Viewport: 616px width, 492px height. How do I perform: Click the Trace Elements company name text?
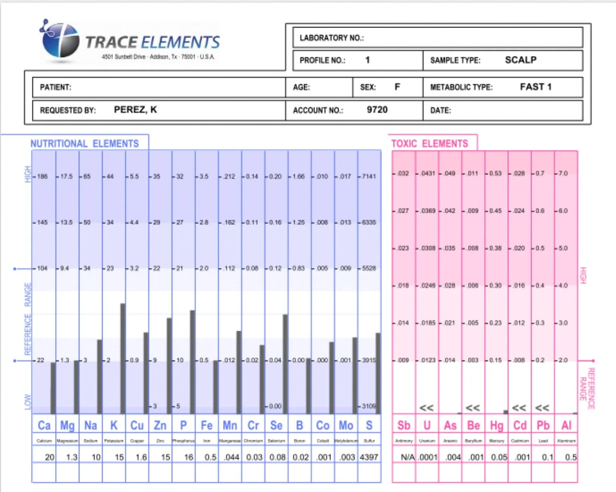coord(152,42)
